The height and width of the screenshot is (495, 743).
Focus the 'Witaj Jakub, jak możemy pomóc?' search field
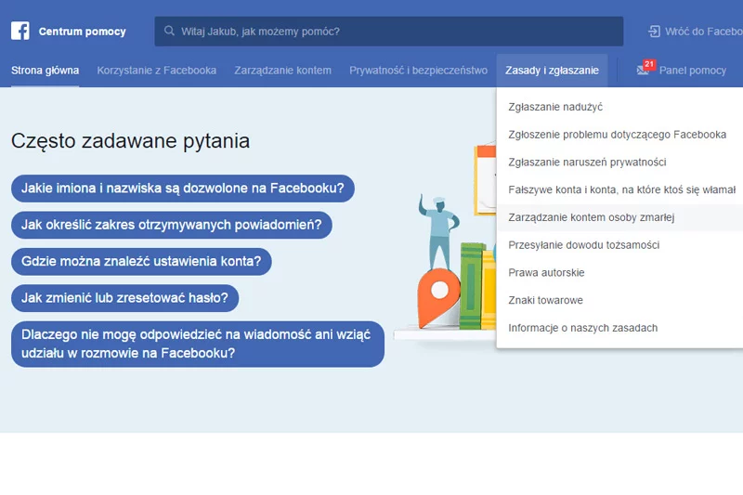pos(388,32)
